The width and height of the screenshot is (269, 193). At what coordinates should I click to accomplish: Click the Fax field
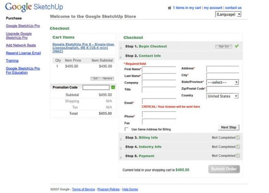click(159, 121)
